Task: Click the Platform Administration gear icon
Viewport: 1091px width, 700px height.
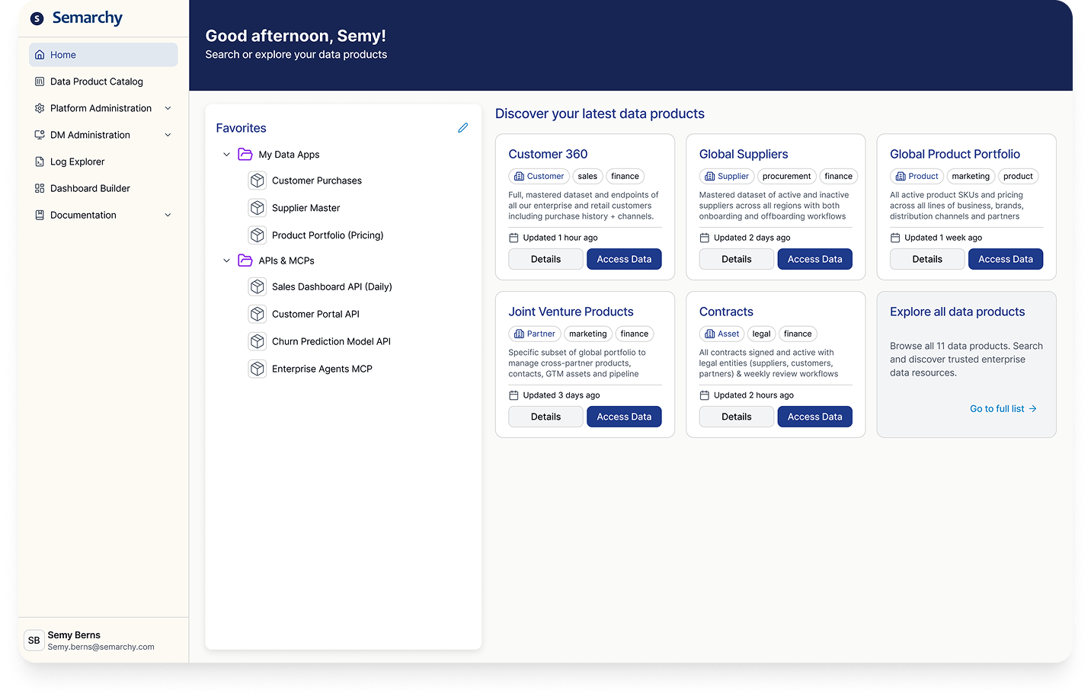Action: 40,108
